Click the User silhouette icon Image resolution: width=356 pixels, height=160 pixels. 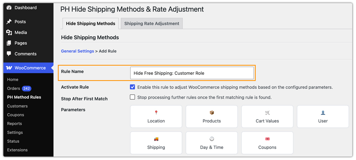pyautogui.click(x=323, y=112)
